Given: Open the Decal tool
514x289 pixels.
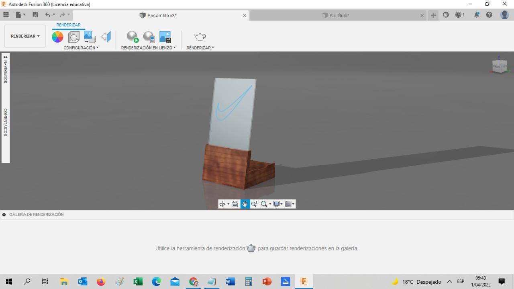Looking at the screenshot, I should (90, 37).
